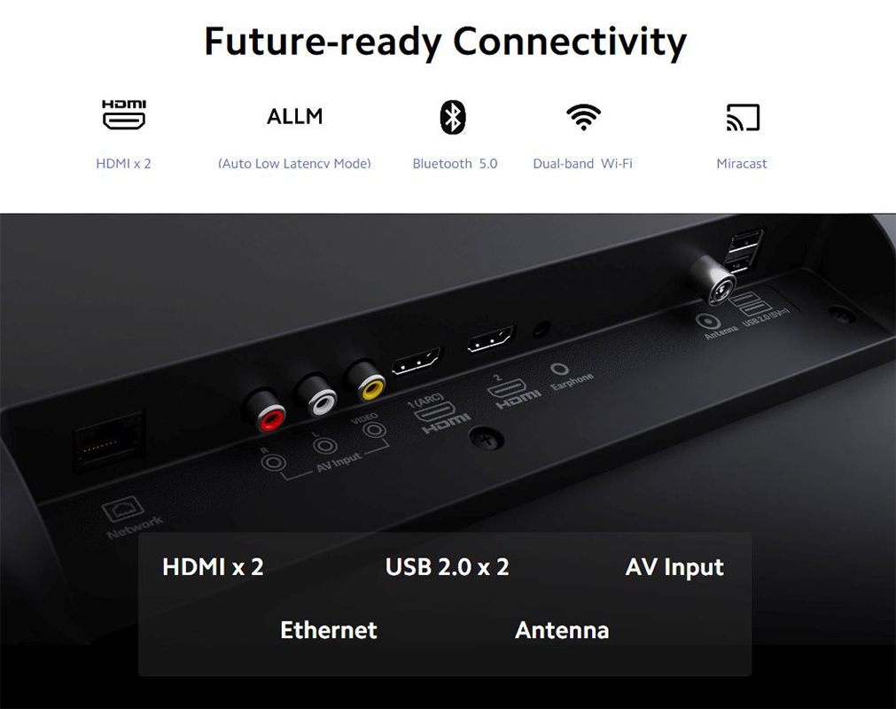The image size is (896, 709).
Task: Click the HDMI x 2 caption under icon
Action: (x=123, y=163)
